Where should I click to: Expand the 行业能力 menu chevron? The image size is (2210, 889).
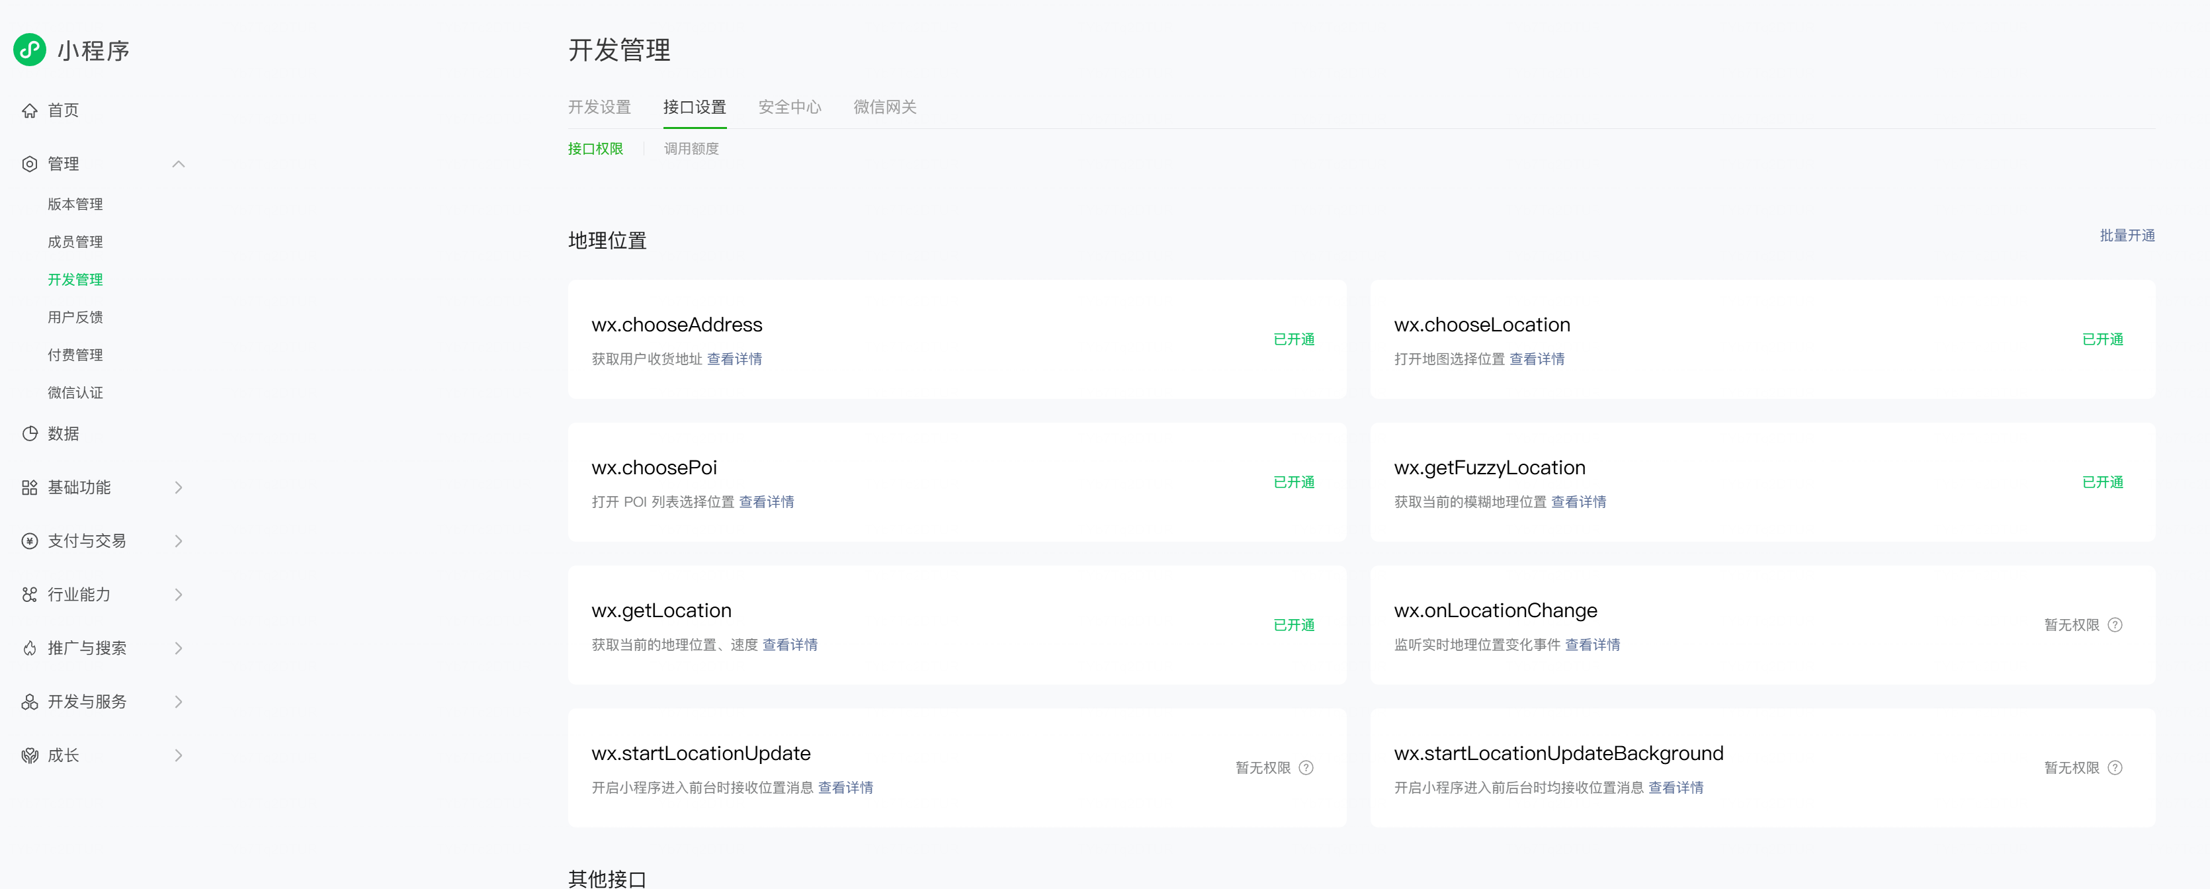(x=179, y=595)
